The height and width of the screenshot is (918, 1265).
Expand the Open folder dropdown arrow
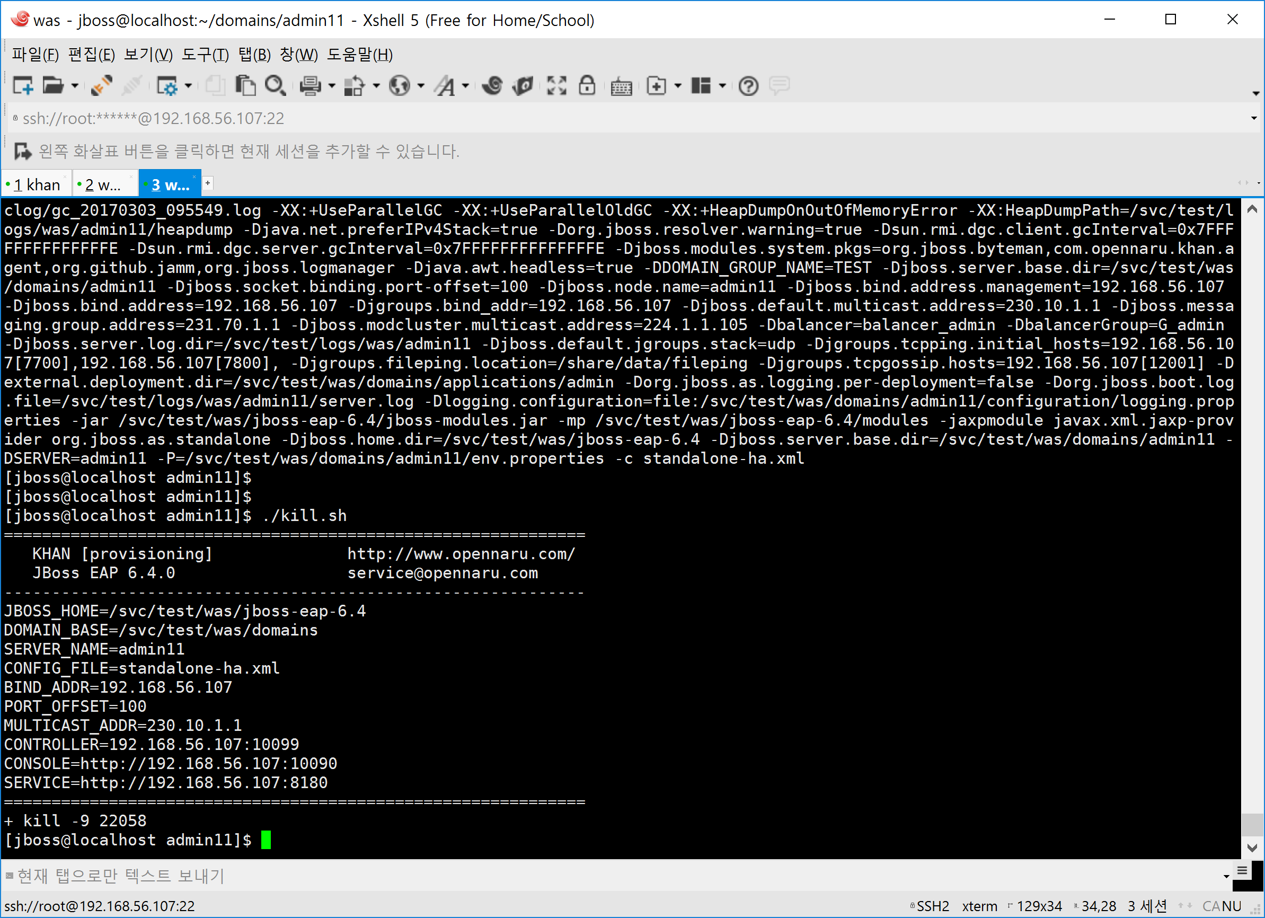(74, 86)
